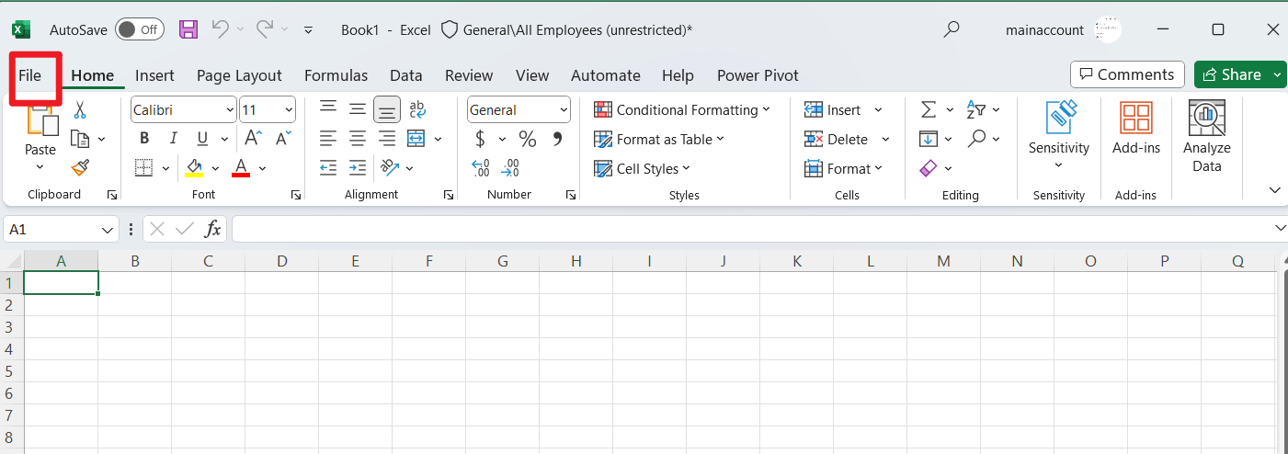Click the Share button
This screenshot has width=1288, height=454.
(x=1240, y=74)
